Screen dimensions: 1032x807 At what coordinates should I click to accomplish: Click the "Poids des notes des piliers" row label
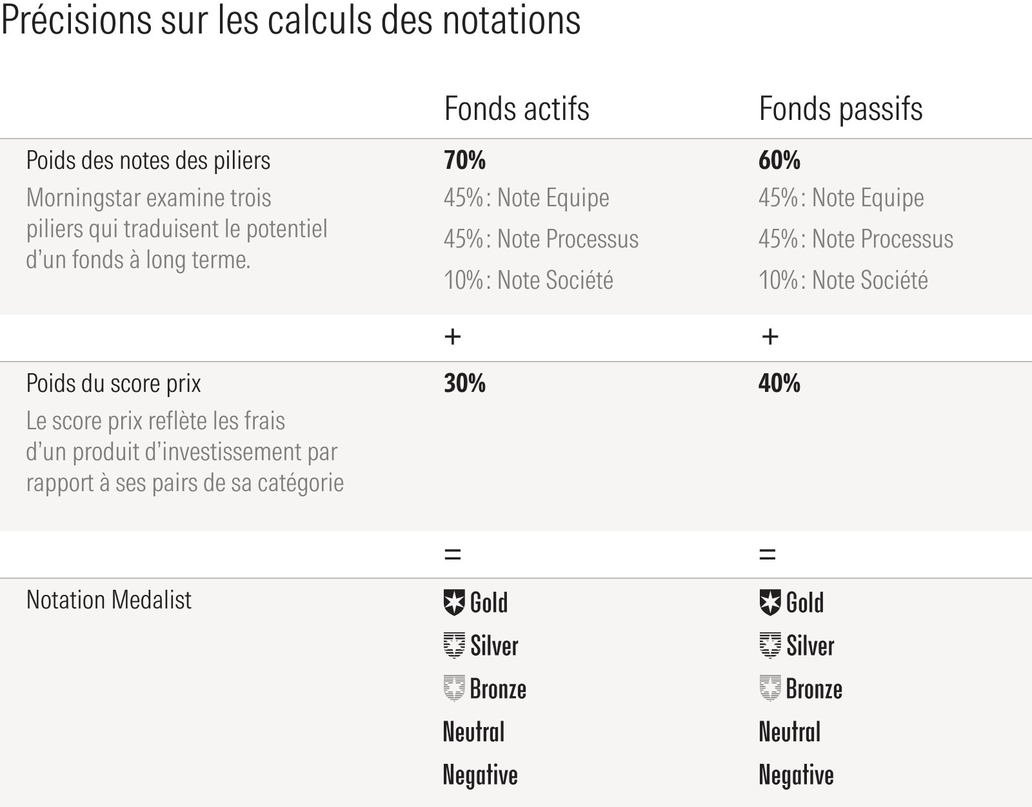(x=148, y=160)
